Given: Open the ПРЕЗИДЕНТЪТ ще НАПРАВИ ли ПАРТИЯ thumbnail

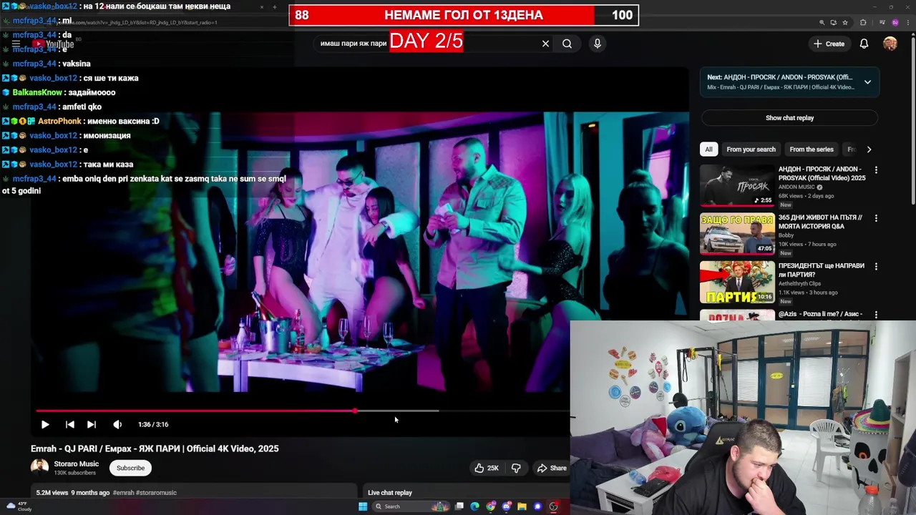Looking at the screenshot, I should click(737, 283).
